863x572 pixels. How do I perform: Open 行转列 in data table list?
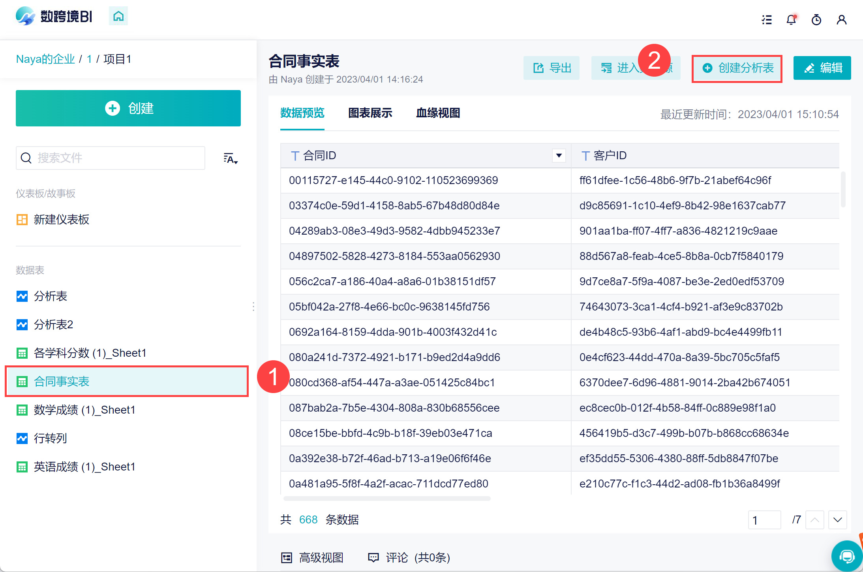[50, 438]
